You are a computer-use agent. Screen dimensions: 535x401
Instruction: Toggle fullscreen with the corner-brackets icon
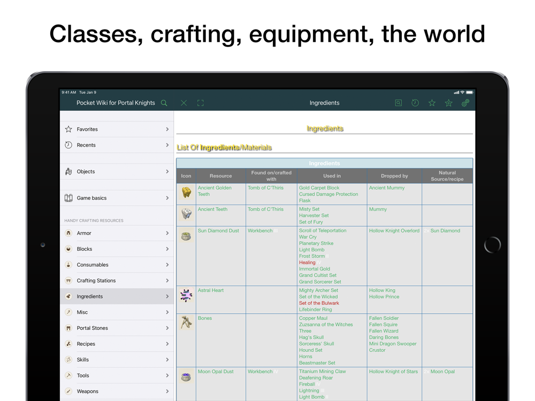click(201, 103)
